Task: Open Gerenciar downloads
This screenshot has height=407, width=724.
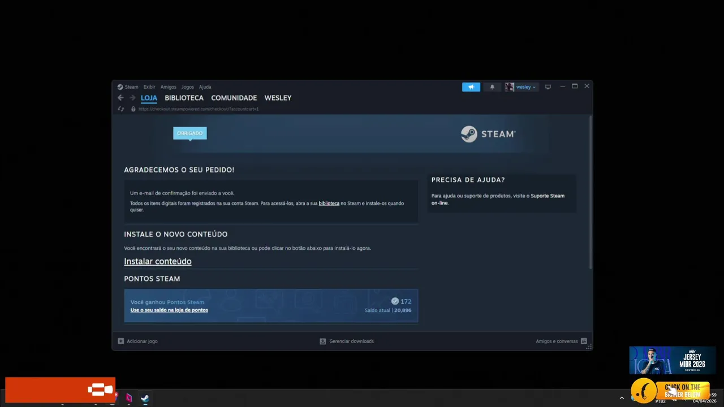Action: [x=351, y=341]
